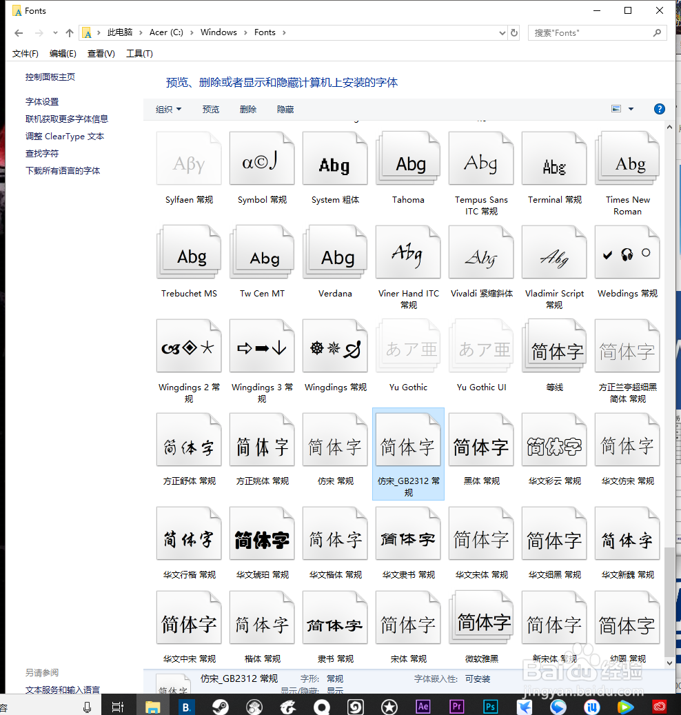Click the 预览 toolbar button
This screenshot has height=715, width=681.
point(211,110)
